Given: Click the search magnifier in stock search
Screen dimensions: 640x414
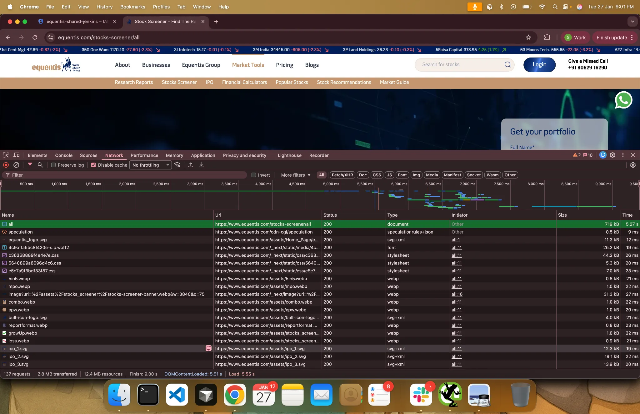Looking at the screenshot, I should point(507,65).
